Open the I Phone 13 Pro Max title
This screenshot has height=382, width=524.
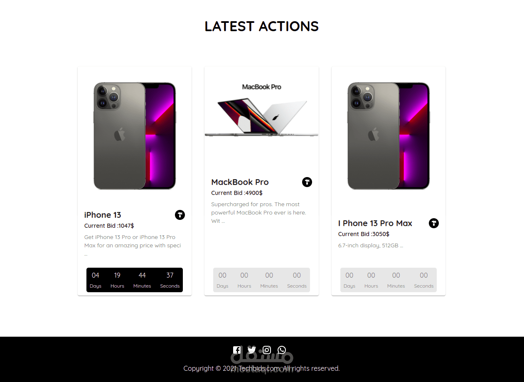pyautogui.click(x=375, y=223)
